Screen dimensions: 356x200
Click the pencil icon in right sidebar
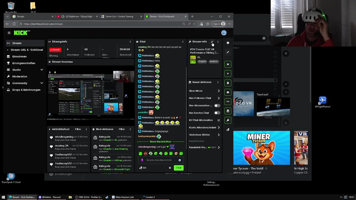click(x=228, y=52)
